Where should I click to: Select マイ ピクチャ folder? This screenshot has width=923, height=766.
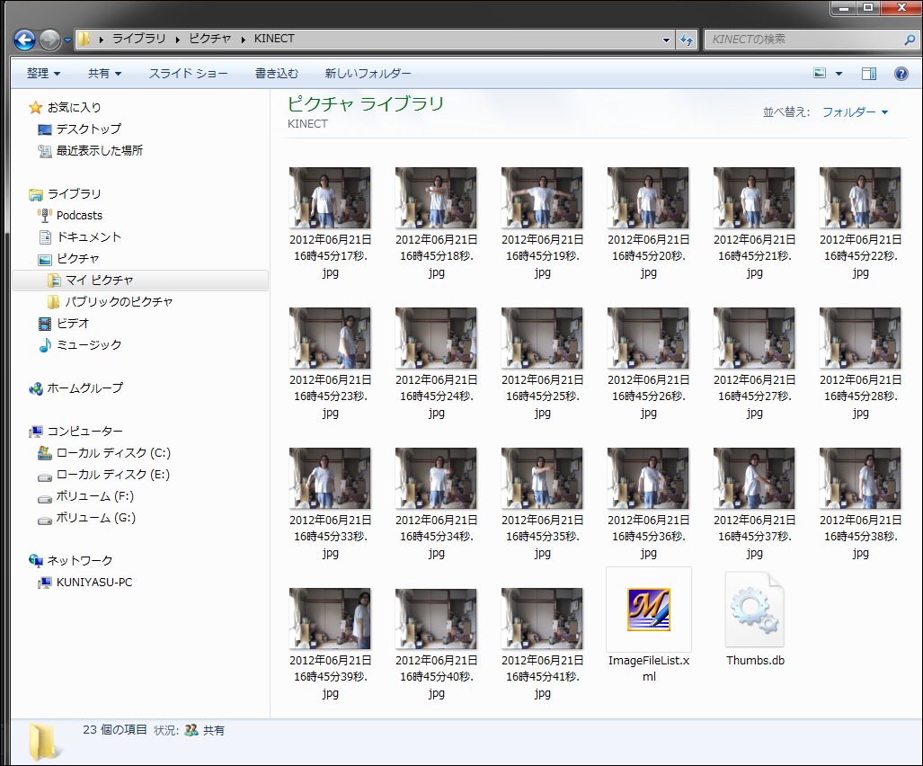[x=140, y=281]
